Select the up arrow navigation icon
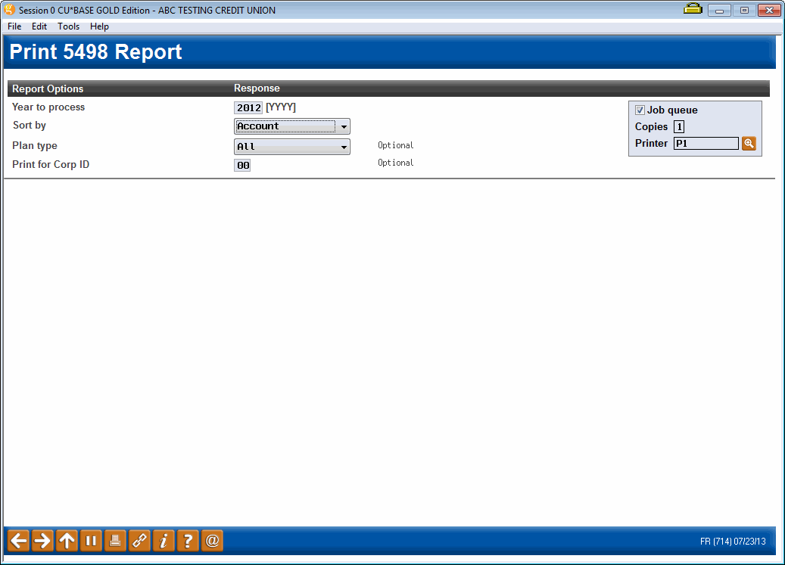 67,540
